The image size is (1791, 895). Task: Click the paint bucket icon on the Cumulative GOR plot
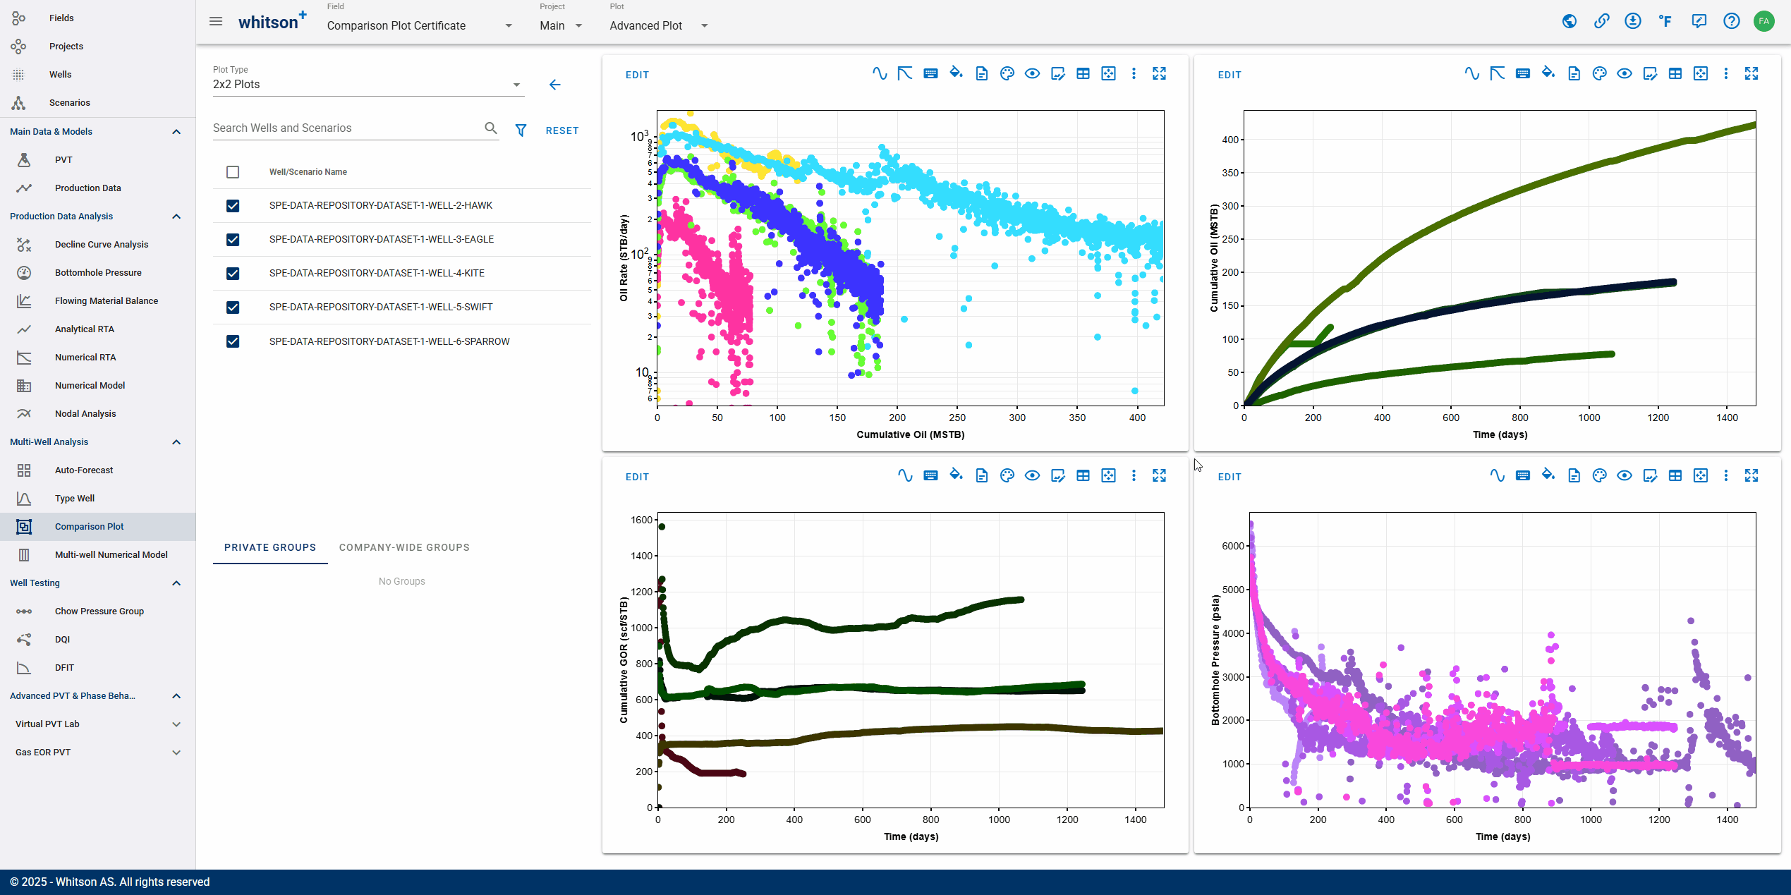pos(956,475)
